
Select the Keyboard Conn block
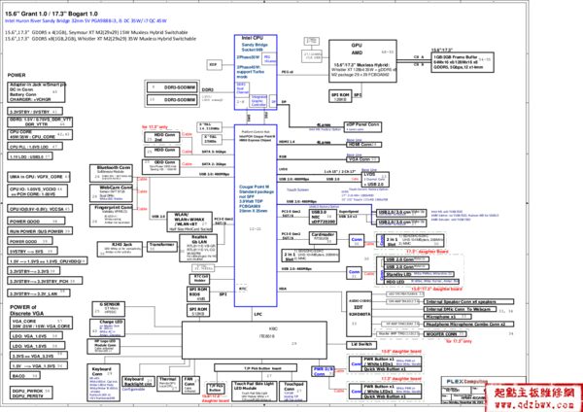[x=104, y=382]
